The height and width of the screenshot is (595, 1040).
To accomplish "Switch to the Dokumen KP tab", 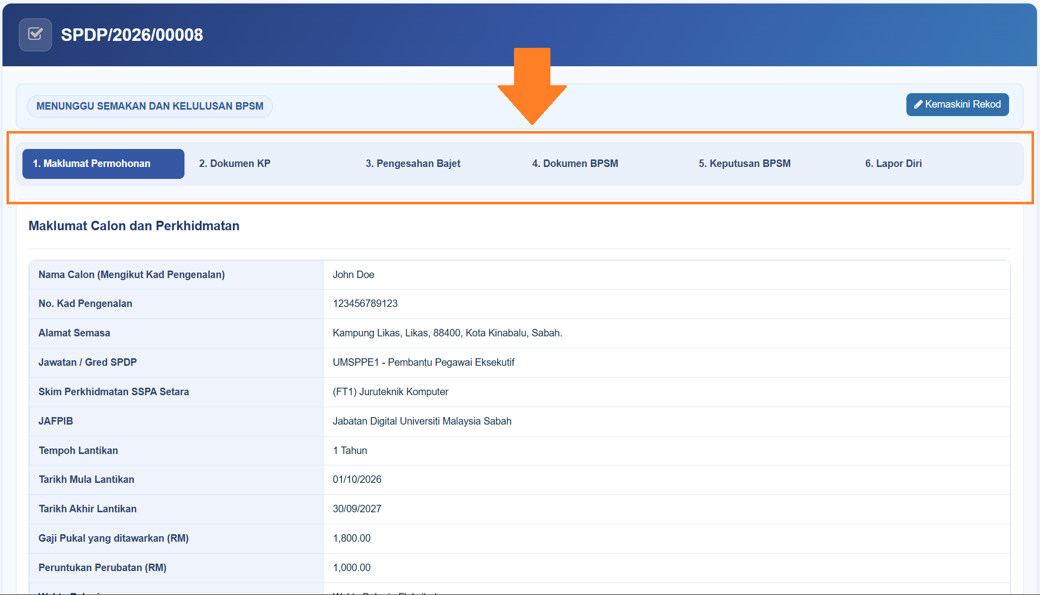I will tap(235, 163).
